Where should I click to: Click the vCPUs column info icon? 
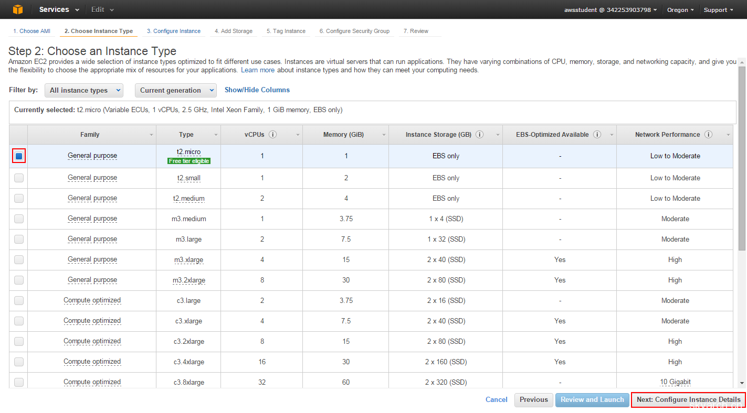pos(272,135)
